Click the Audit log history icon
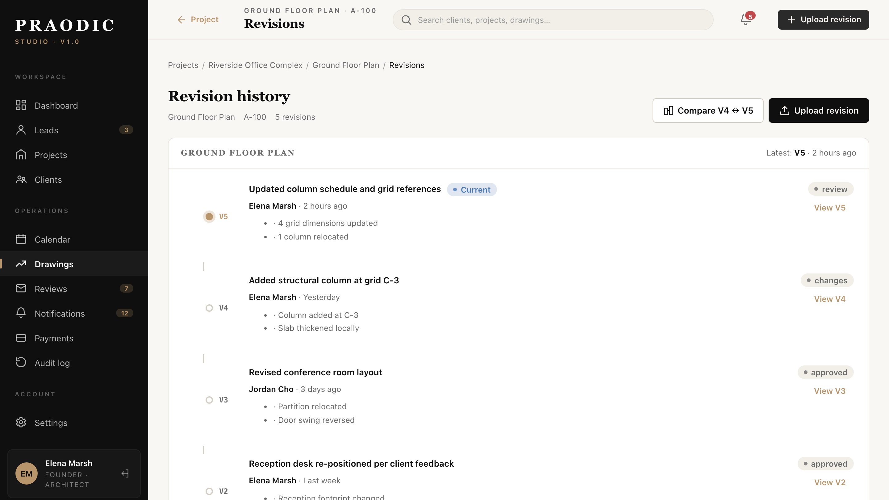 click(21, 363)
